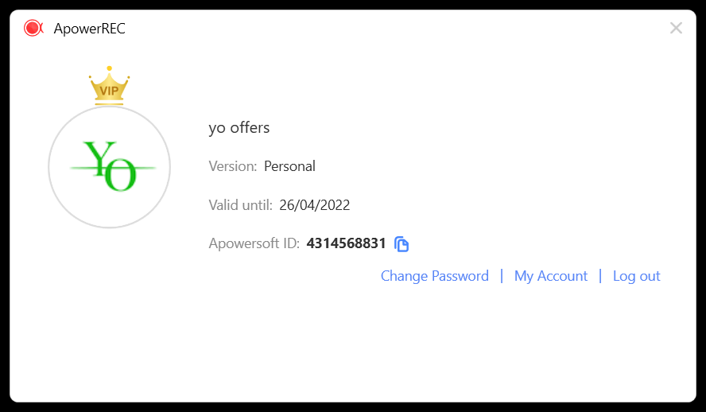706x412 pixels.
Task: Go to My Account page
Action: [551, 276]
